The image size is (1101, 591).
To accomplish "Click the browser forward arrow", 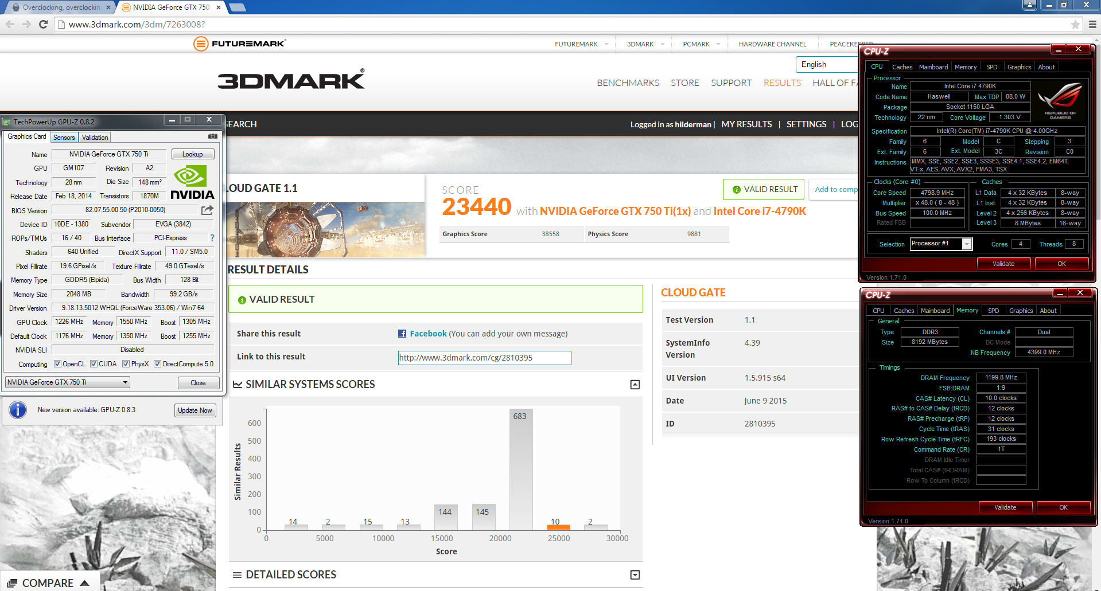I will 26,24.
